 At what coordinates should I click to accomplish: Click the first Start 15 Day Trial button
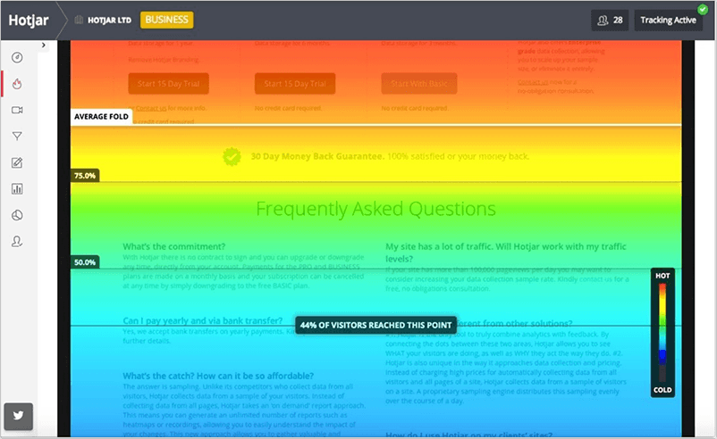click(x=168, y=84)
